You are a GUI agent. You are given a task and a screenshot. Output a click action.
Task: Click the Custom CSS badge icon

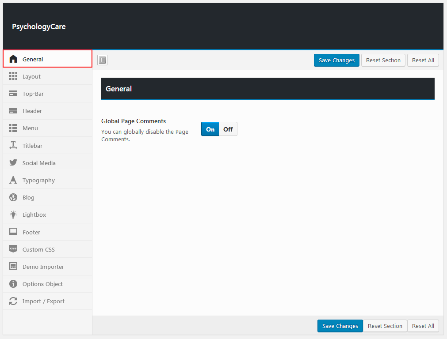pos(13,249)
